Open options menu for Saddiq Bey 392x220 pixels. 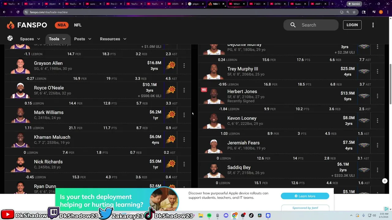click(x=377, y=170)
